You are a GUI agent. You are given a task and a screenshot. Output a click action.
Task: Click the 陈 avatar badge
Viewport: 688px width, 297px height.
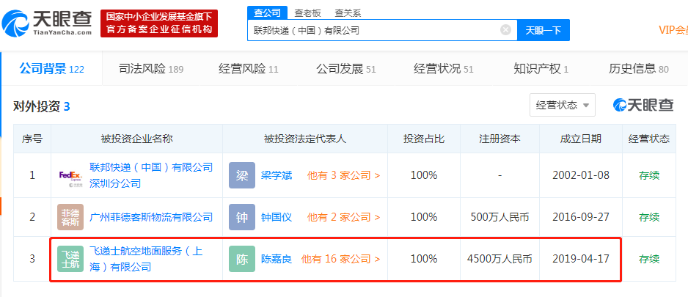coord(242,259)
